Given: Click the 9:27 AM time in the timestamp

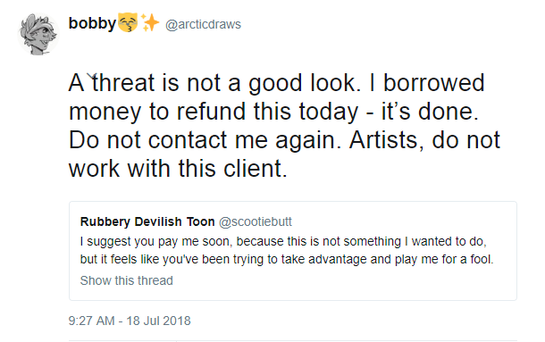Looking at the screenshot, I should click(92, 321).
